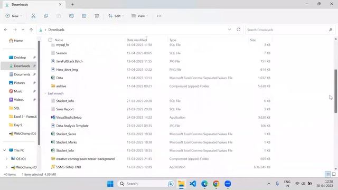Open Home in navigation pane
Viewport: 338px width, 190px height.
[x=16, y=41]
